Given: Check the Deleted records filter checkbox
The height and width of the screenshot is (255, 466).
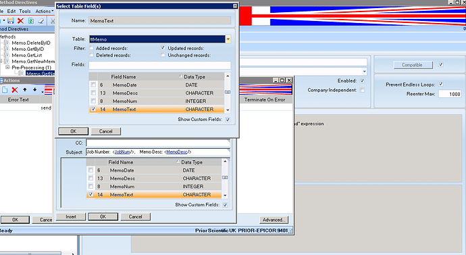Looking at the screenshot, I should click(x=91, y=55).
